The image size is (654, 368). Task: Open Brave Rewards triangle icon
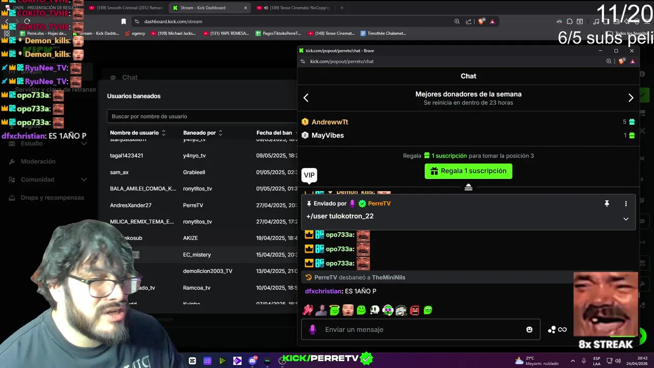492,21
